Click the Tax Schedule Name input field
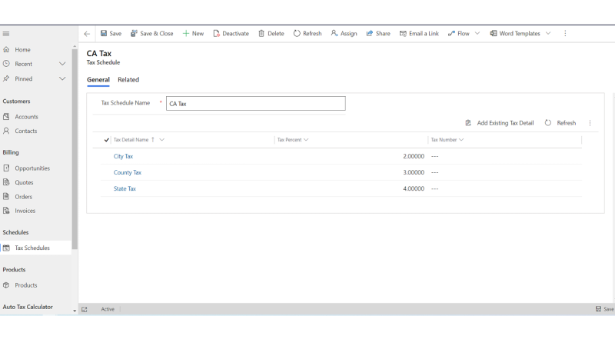 [x=255, y=103]
